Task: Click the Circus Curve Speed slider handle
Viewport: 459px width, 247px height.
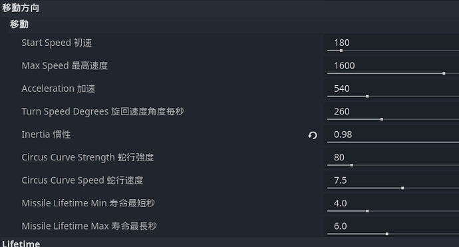Action: 402,188
